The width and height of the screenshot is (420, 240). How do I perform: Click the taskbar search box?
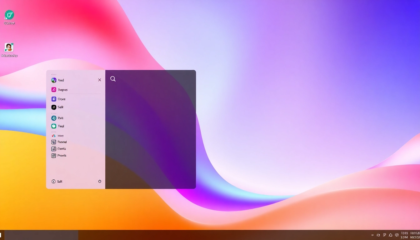(x=41, y=235)
